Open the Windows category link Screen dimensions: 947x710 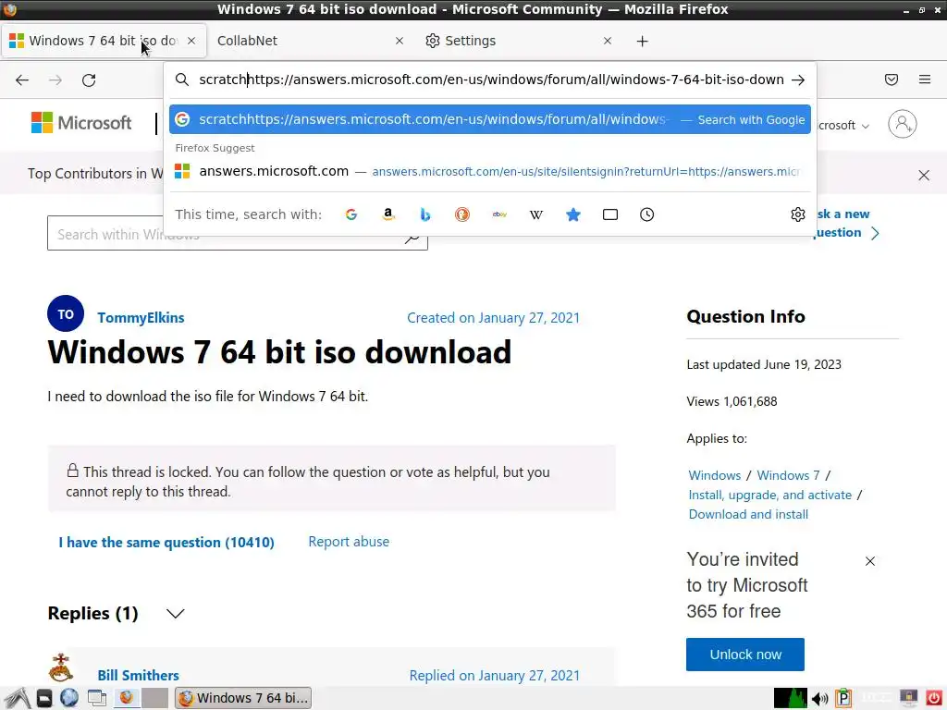715,475
